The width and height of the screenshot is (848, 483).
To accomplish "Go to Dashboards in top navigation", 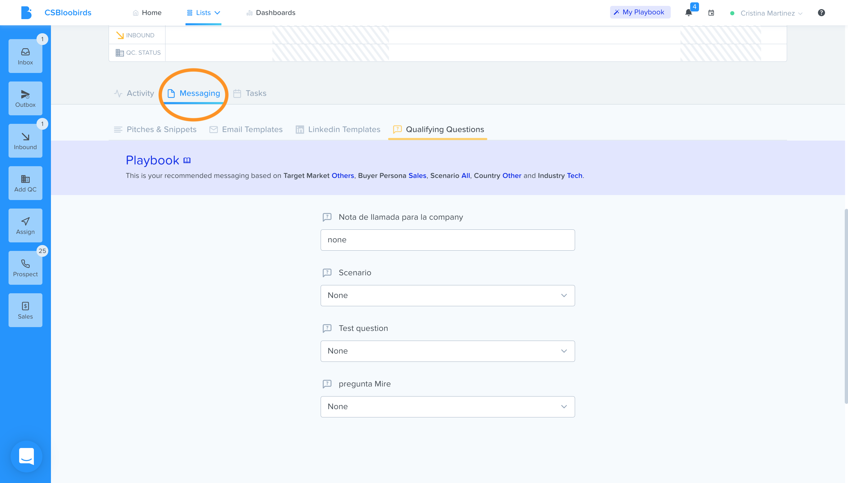I will (x=271, y=13).
